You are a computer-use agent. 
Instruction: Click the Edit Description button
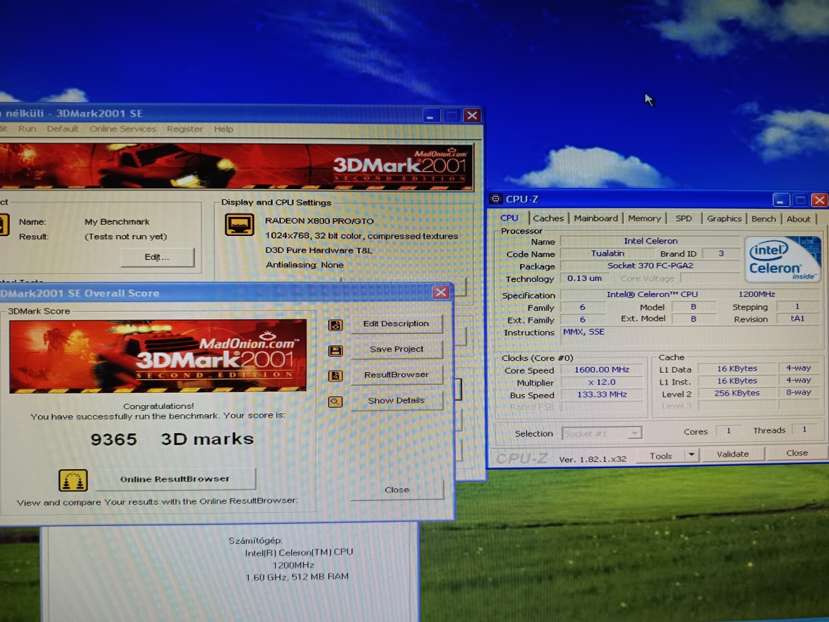point(396,324)
